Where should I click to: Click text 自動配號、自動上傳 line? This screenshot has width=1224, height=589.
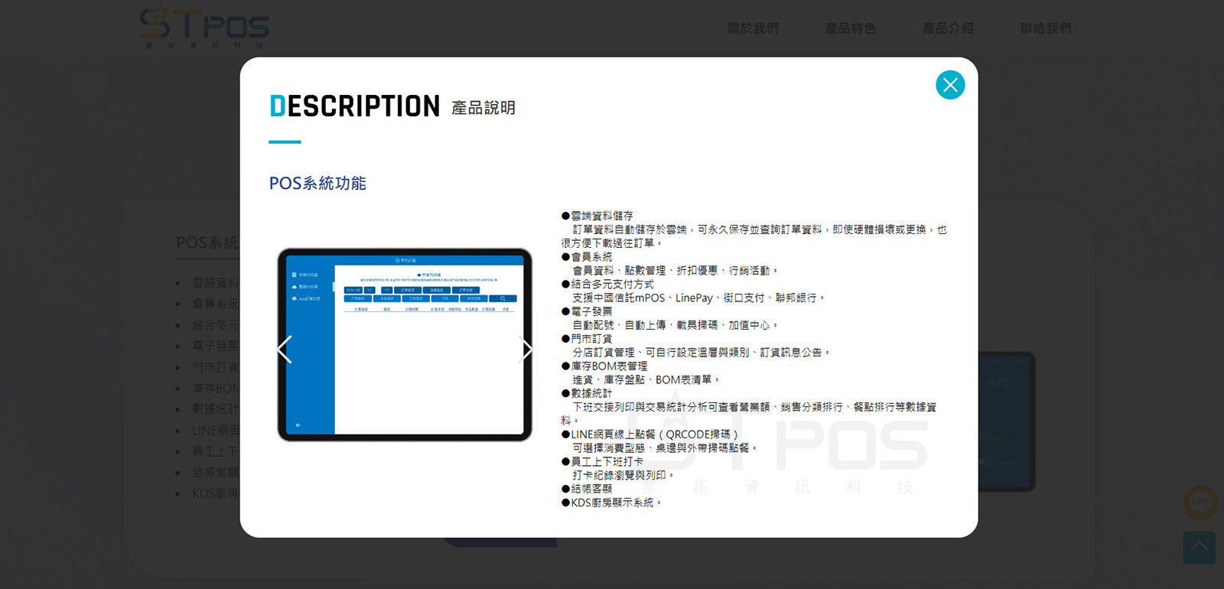point(675,325)
